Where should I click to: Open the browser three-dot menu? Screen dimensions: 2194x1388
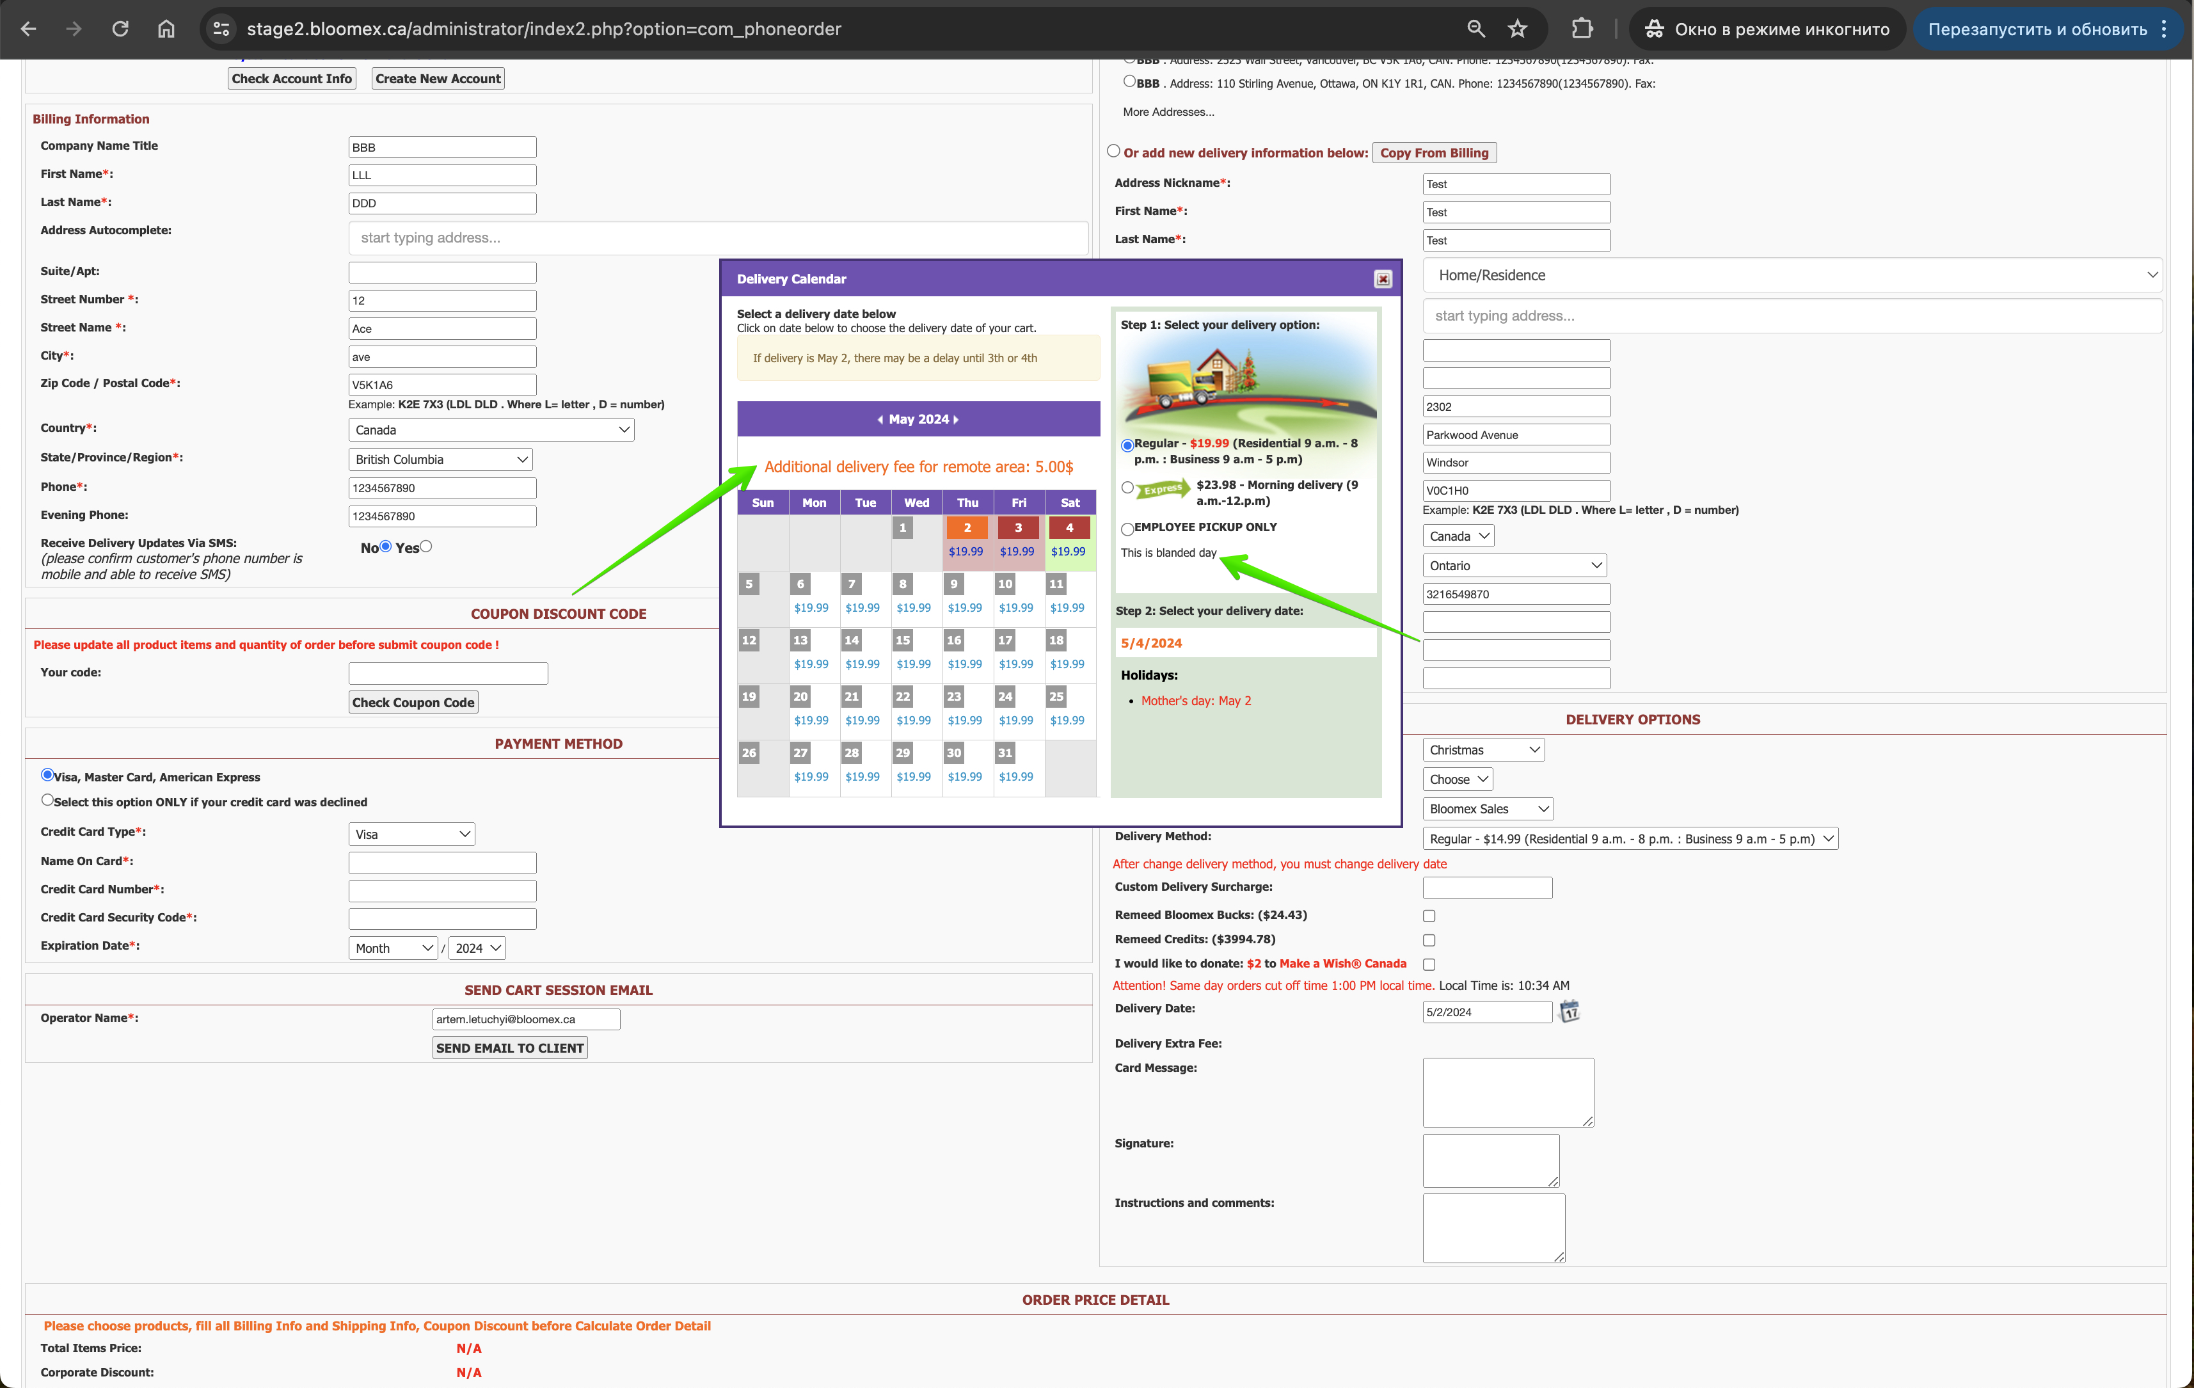2163,29
